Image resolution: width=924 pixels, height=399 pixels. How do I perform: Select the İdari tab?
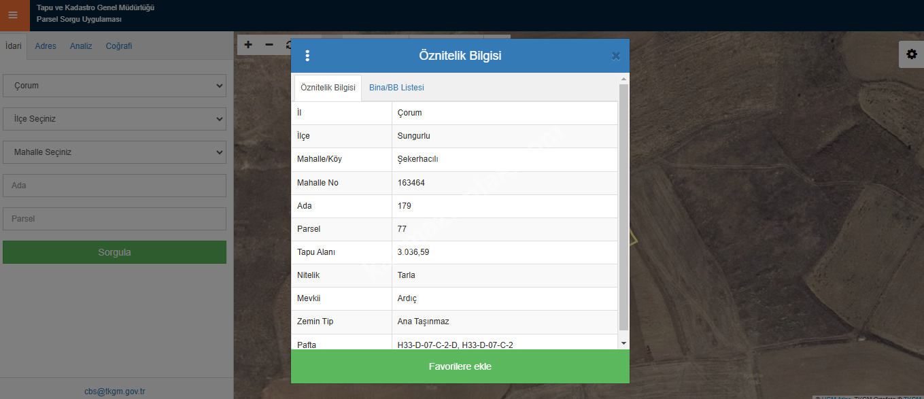tap(14, 46)
